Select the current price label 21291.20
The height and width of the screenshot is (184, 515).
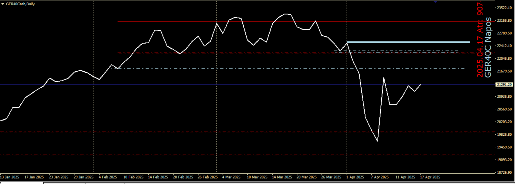(x=504, y=84)
